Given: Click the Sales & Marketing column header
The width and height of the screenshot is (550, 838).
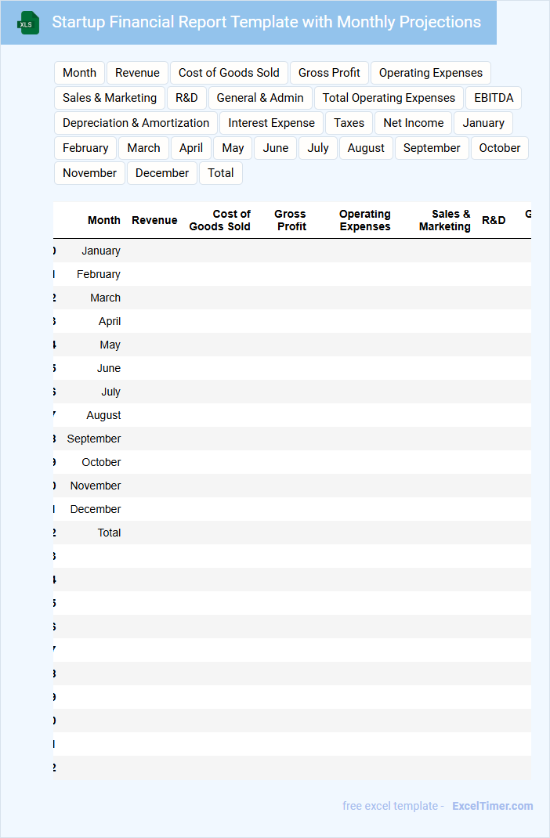Looking at the screenshot, I should (445, 220).
